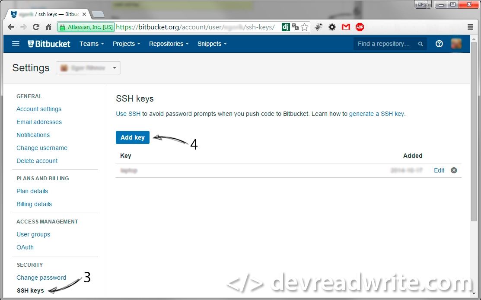The width and height of the screenshot is (481, 300).
Task: Expand the Teams dropdown
Action: point(92,44)
